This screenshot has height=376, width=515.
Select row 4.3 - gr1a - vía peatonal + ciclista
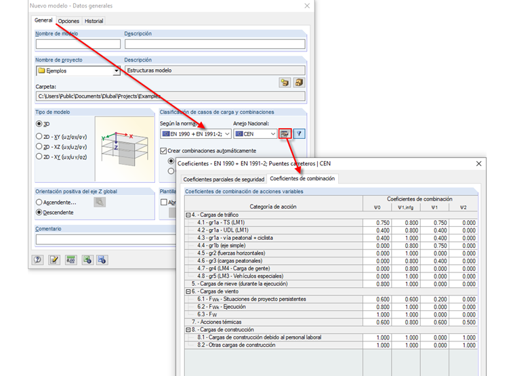(x=331, y=238)
